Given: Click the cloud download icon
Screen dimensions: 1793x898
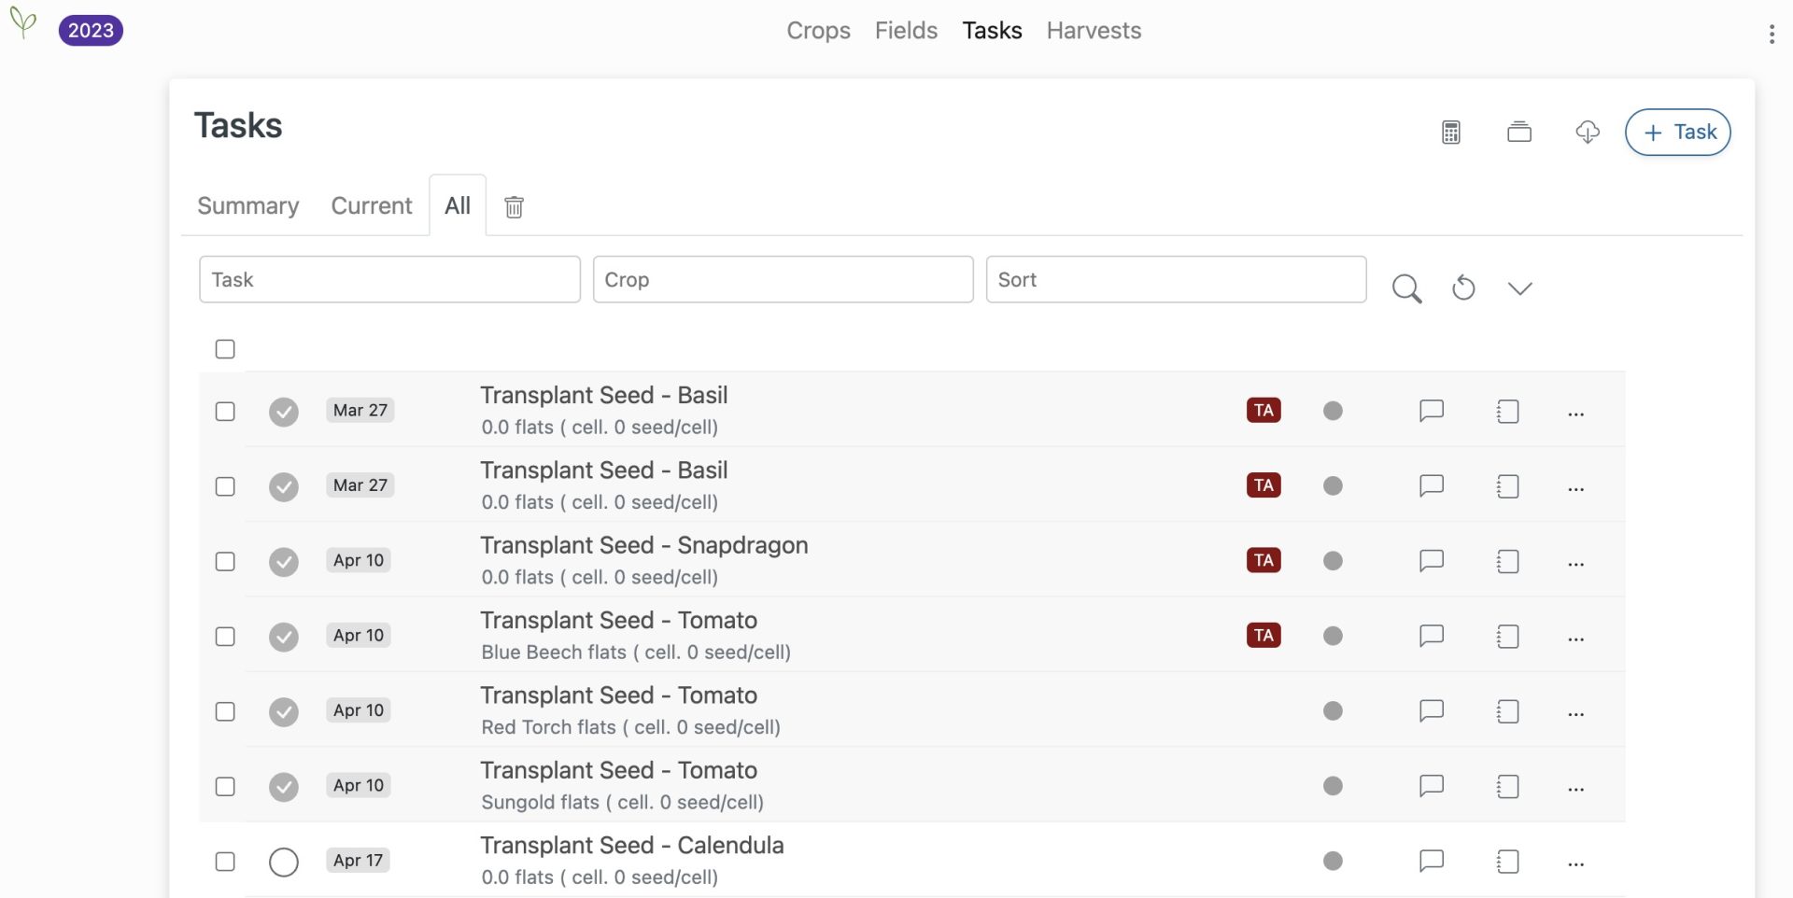Looking at the screenshot, I should [1588, 133].
